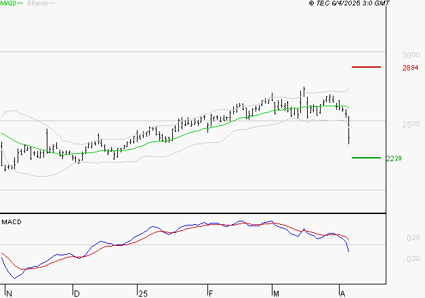
Task: Select the December 'D' time axis marker
Action: point(77,293)
